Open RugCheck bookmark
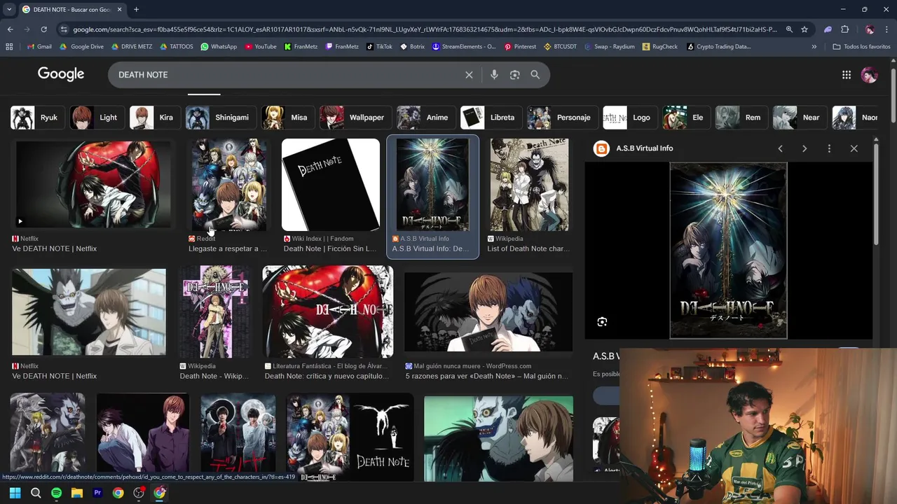897x504 pixels. pyautogui.click(x=660, y=47)
